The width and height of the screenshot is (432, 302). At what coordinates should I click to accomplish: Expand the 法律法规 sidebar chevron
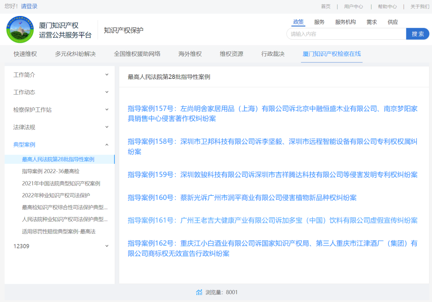pos(107,127)
